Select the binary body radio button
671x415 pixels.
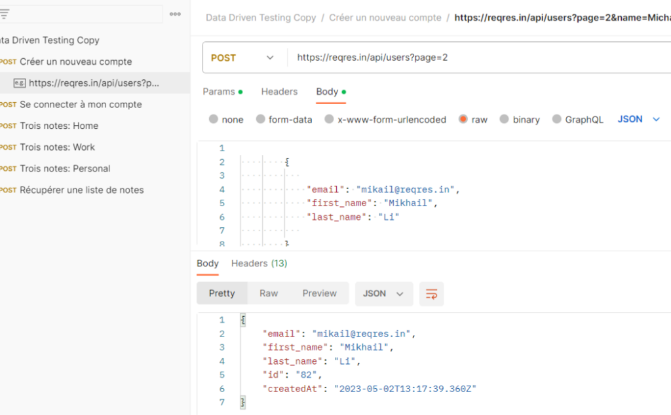pos(505,119)
